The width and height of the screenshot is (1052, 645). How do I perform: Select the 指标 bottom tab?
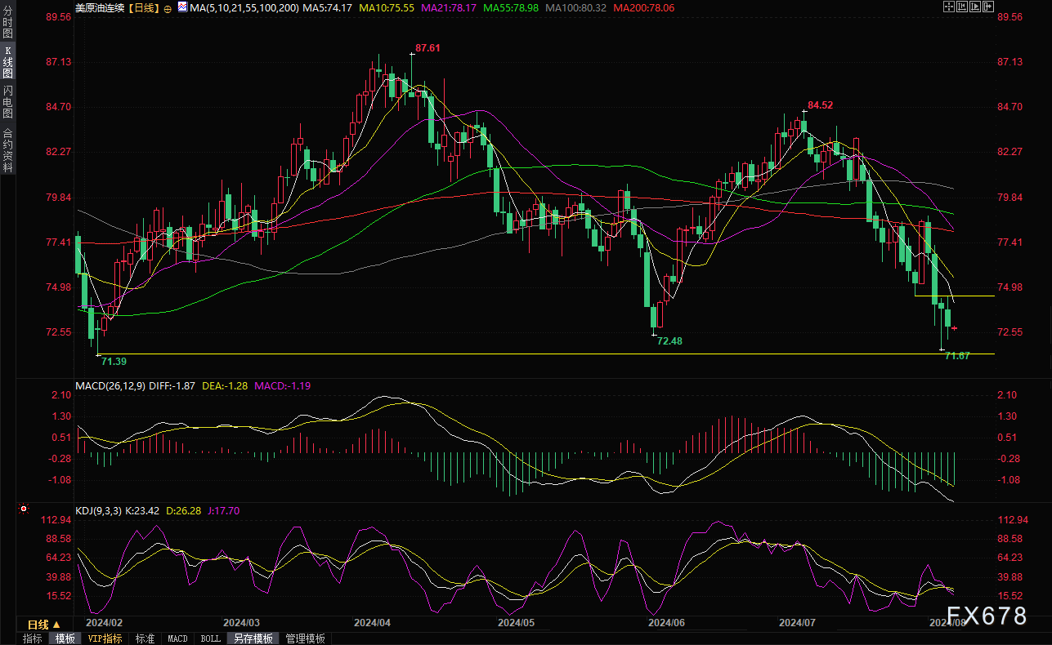(32, 638)
